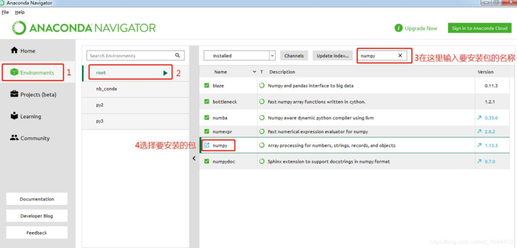
Task: Click the Upgrade Now link
Action: [421, 28]
